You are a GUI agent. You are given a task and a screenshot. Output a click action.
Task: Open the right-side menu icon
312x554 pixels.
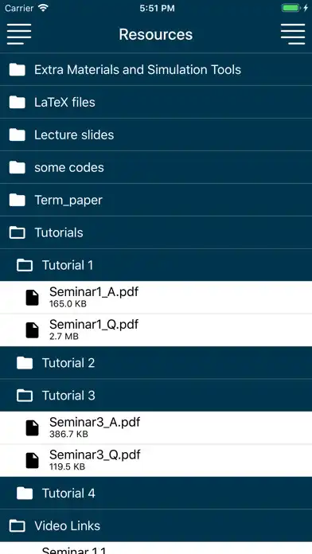293,34
